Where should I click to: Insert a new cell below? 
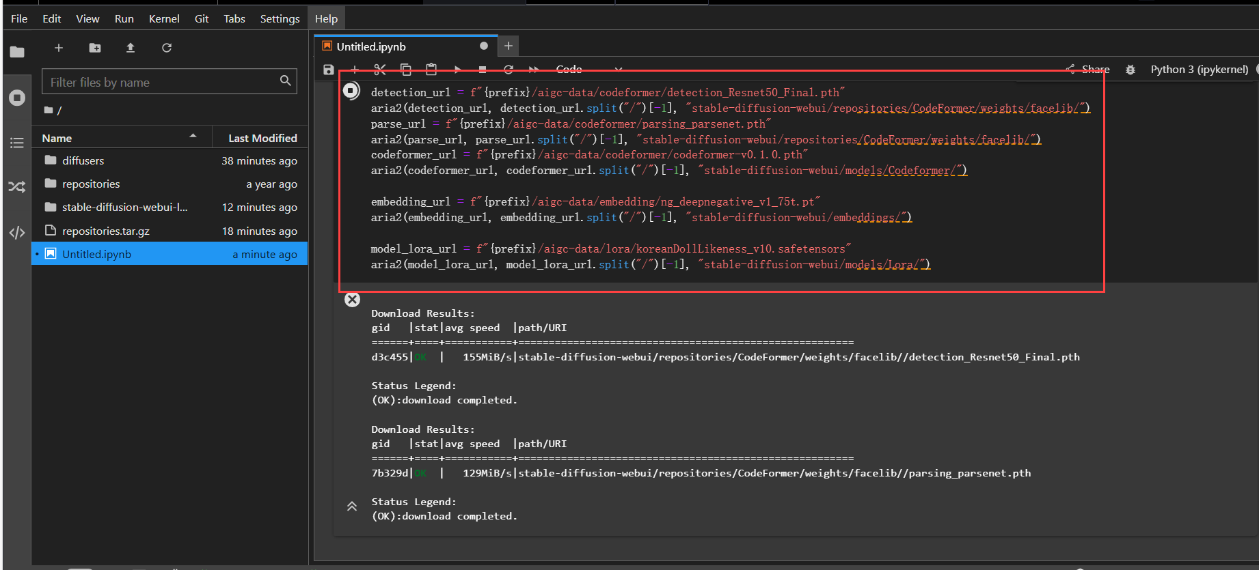pyautogui.click(x=355, y=70)
